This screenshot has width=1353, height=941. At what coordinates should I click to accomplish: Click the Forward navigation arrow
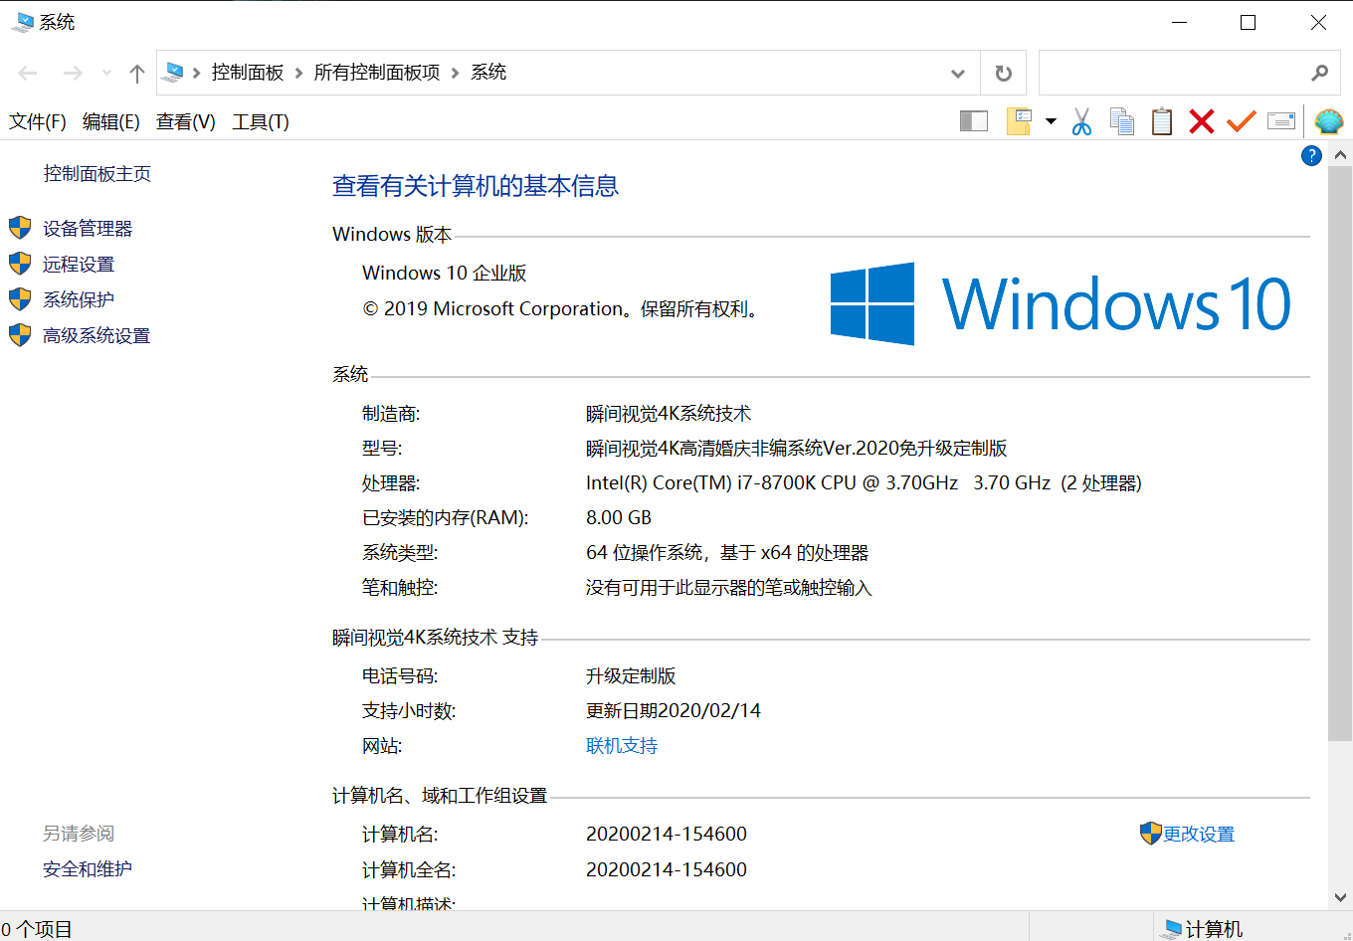73,73
